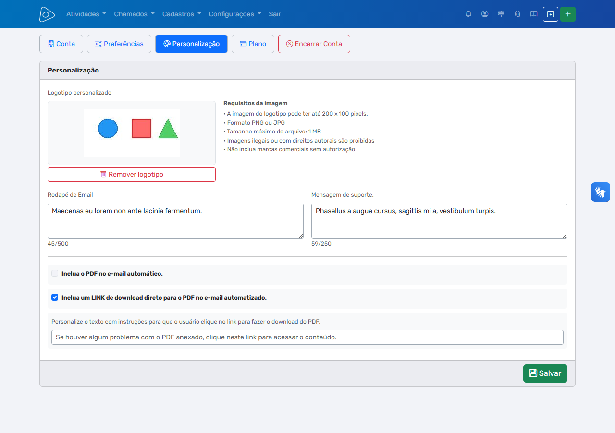Open the sign-language accessibility widget
Screen dimensions: 615x433
(601, 192)
